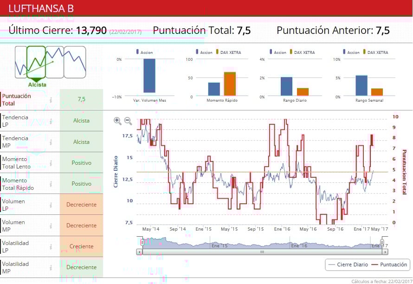Toggle Puntuación series in chart legend

pyautogui.click(x=389, y=265)
